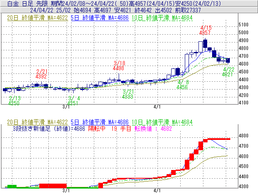Click the 終4642 close value in header
258x196 pixels.
tap(143, 10)
